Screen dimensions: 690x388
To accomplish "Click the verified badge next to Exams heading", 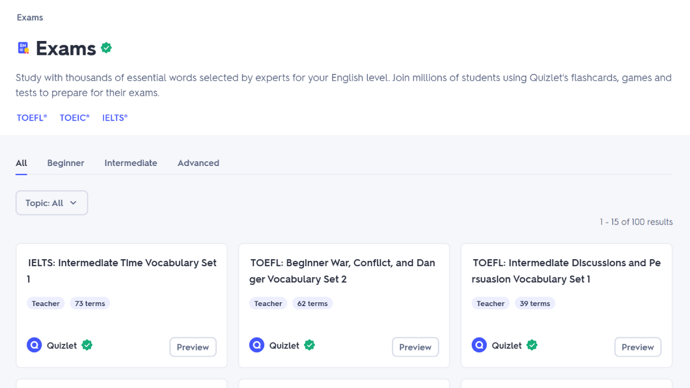I will click(106, 48).
